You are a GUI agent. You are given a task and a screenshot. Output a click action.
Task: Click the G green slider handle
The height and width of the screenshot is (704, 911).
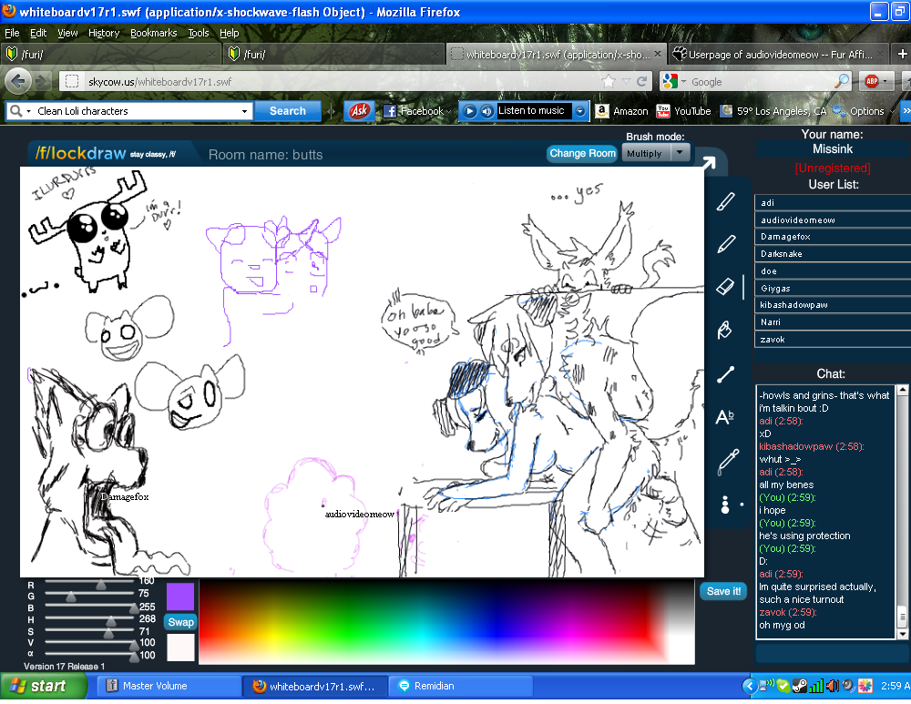coord(70,597)
